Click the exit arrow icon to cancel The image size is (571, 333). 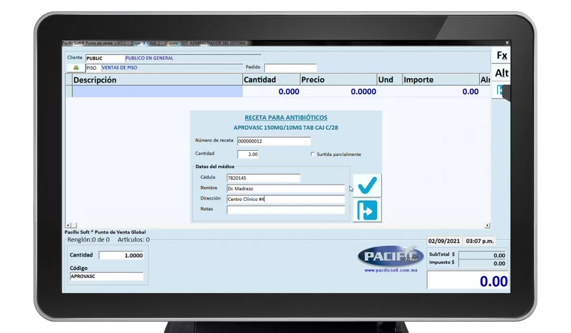[367, 211]
